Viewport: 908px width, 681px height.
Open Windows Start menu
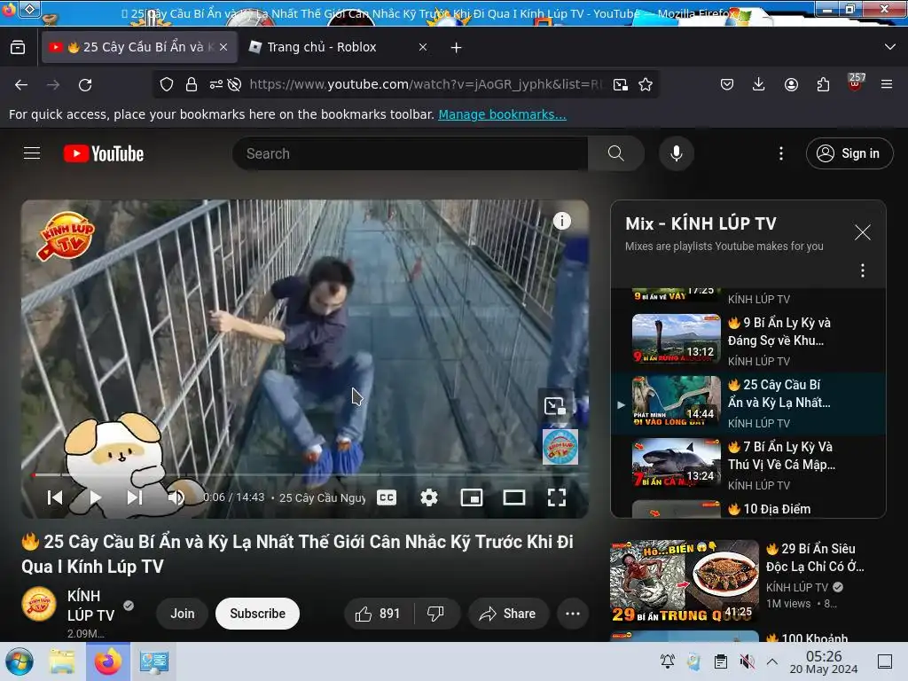tap(20, 661)
